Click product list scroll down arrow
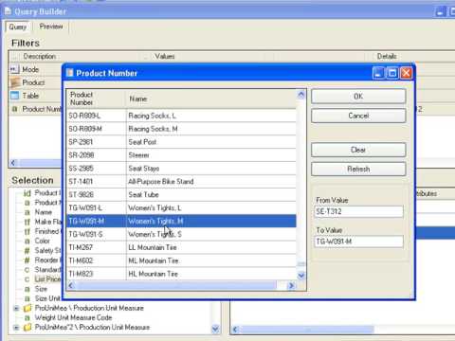455x341 pixels. [301, 276]
